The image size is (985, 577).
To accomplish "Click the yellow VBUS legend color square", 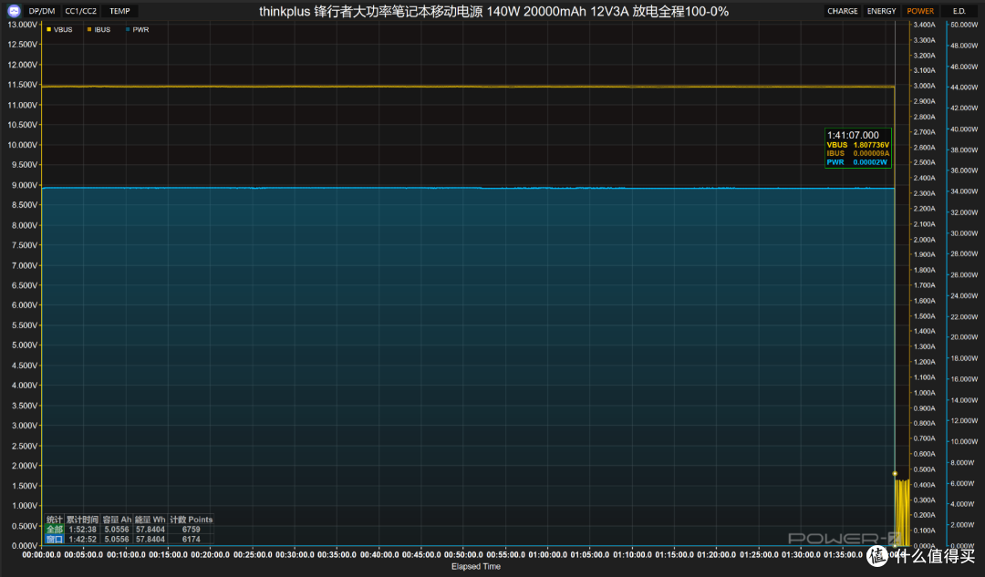I will [x=49, y=29].
